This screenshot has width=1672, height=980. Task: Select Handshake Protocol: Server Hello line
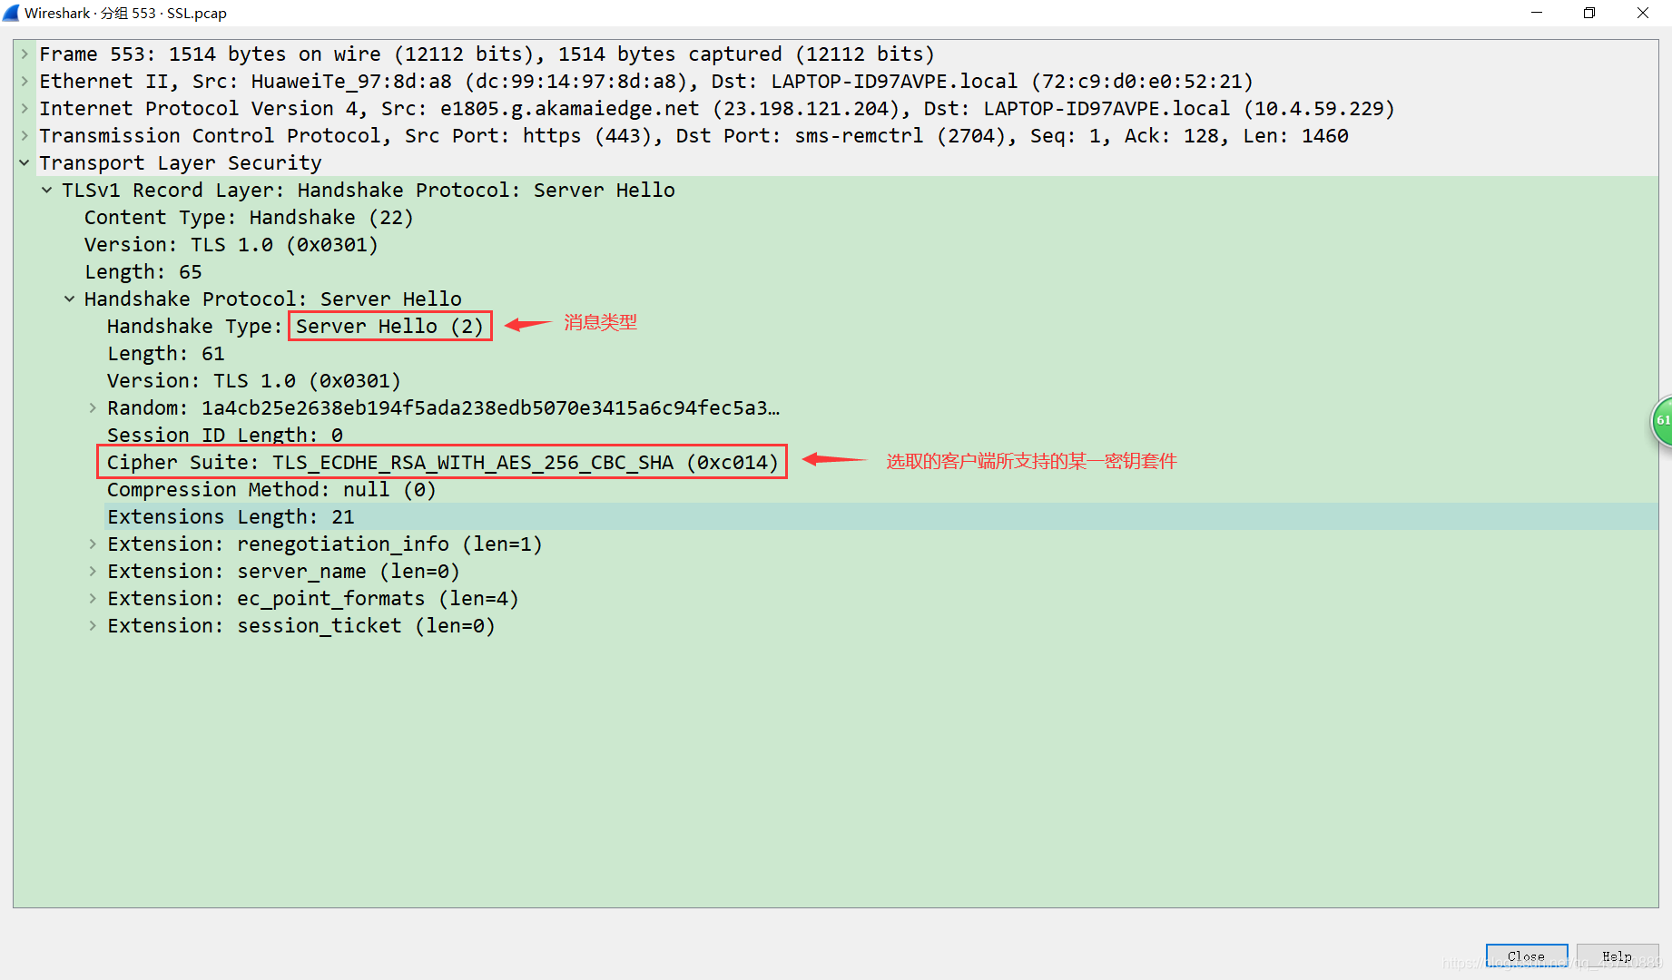pyautogui.click(x=273, y=299)
